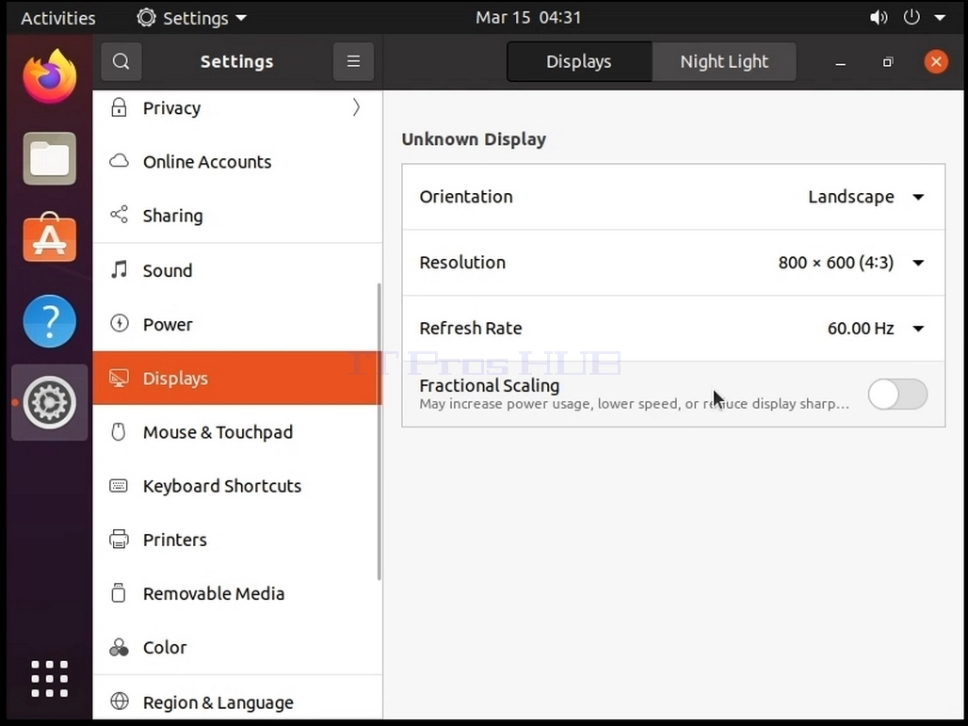Select the Displays tab in header
This screenshot has width=968, height=726.
click(x=579, y=61)
